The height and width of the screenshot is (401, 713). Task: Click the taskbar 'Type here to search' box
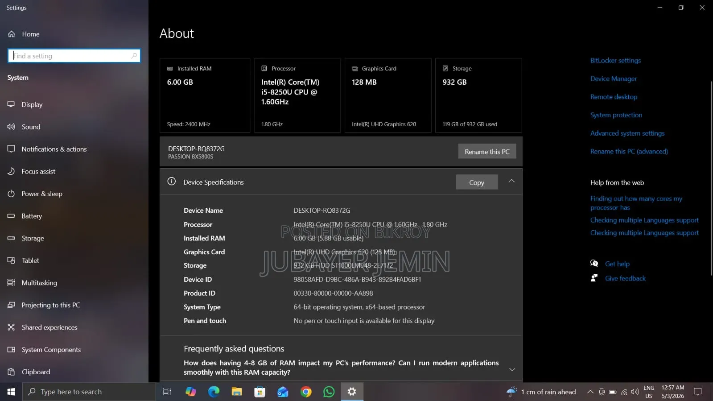pyautogui.click(x=89, y=392)
